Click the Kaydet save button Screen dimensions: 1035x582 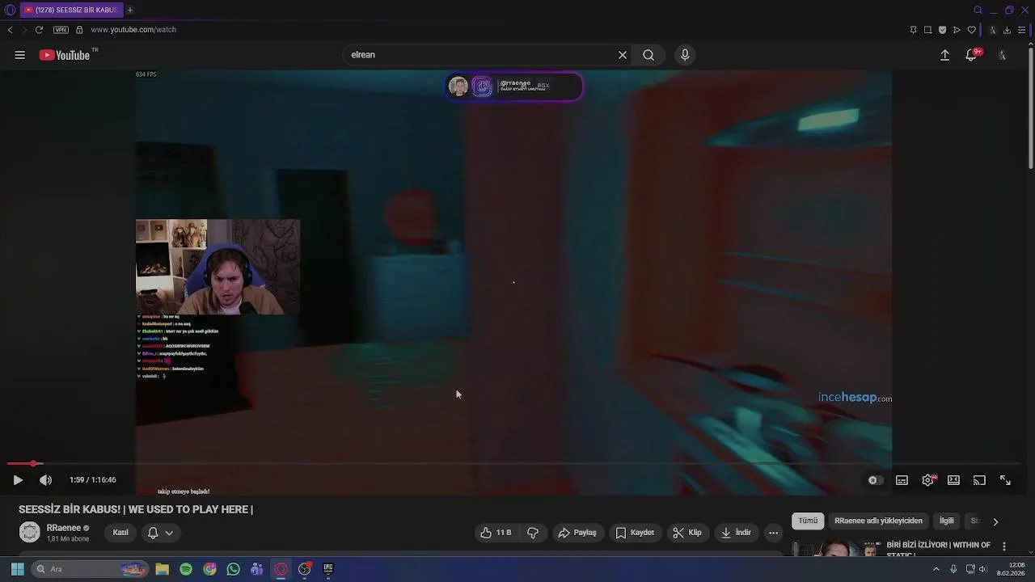tap(635, 533)
